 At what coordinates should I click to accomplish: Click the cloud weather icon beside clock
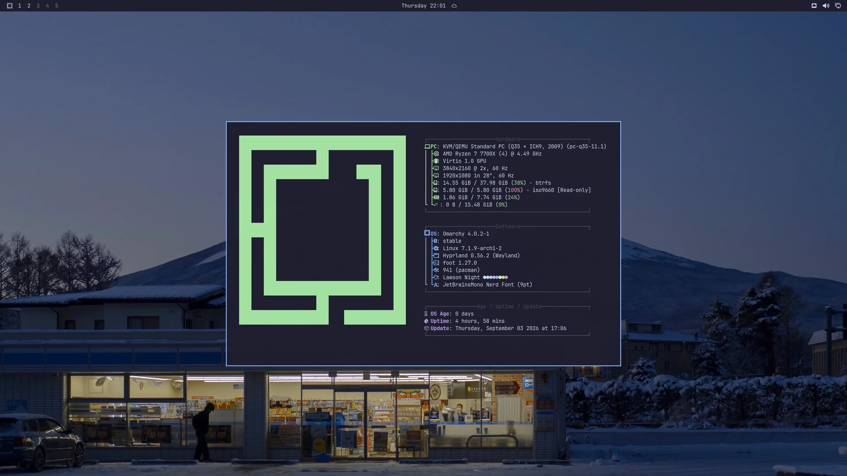[454, 6]
